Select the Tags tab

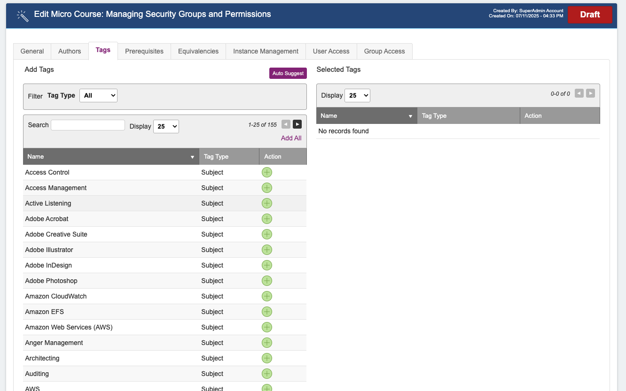point(103,50)
